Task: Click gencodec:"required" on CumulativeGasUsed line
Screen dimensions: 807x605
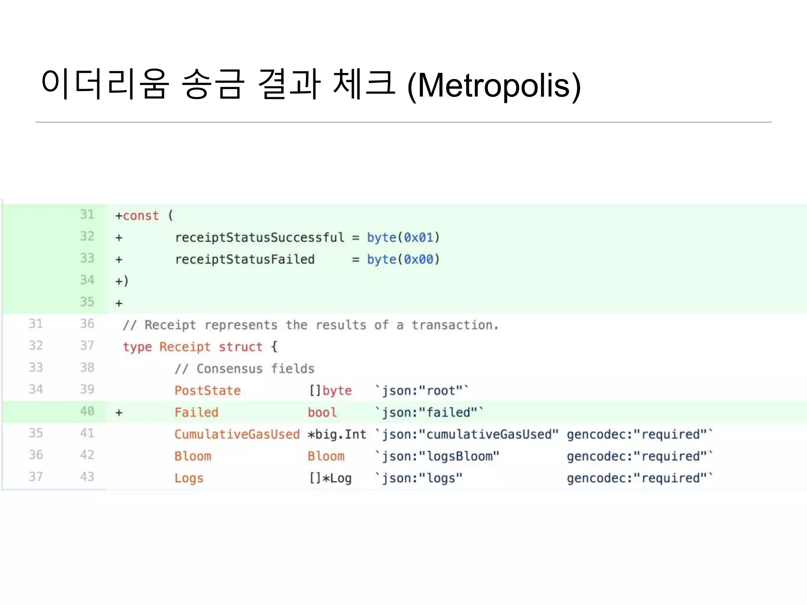Action: [x=640, y=434]
